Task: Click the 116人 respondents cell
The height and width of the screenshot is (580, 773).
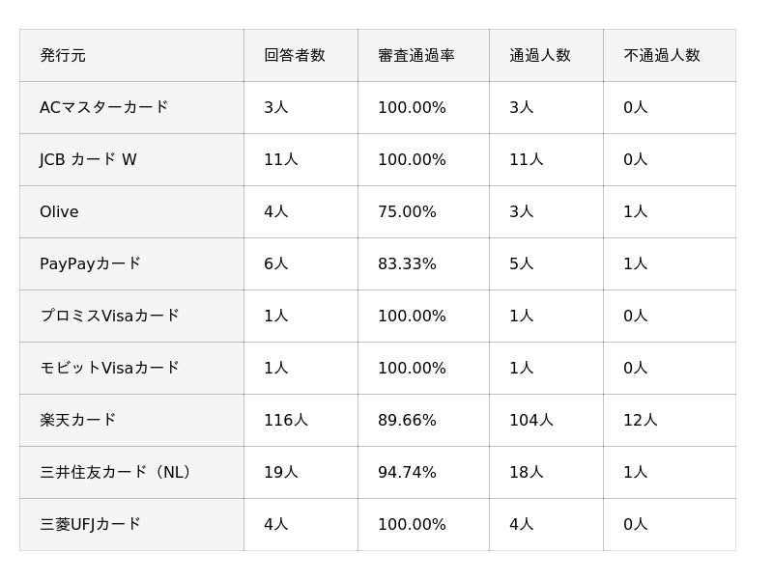Action: (x=285, y=421)
